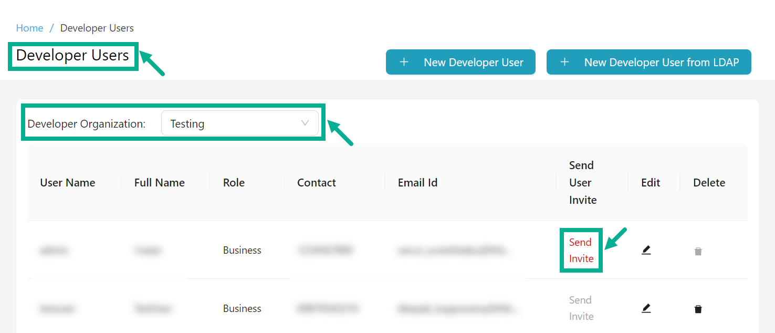
Task: Click the User Name column header
Action: [67, 182]
